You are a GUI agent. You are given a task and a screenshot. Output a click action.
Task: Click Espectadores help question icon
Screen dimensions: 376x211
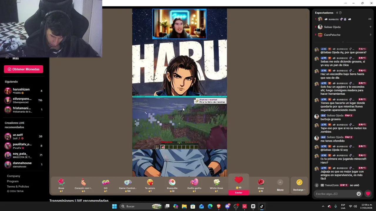tap(340, 13)
